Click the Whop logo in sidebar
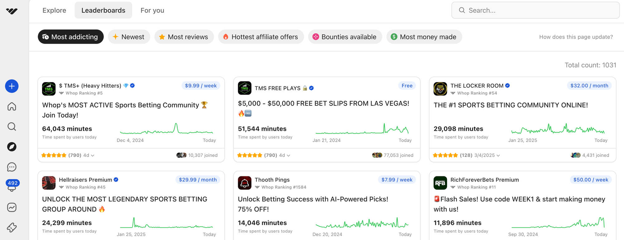624x240 pixels. [12, 11]
